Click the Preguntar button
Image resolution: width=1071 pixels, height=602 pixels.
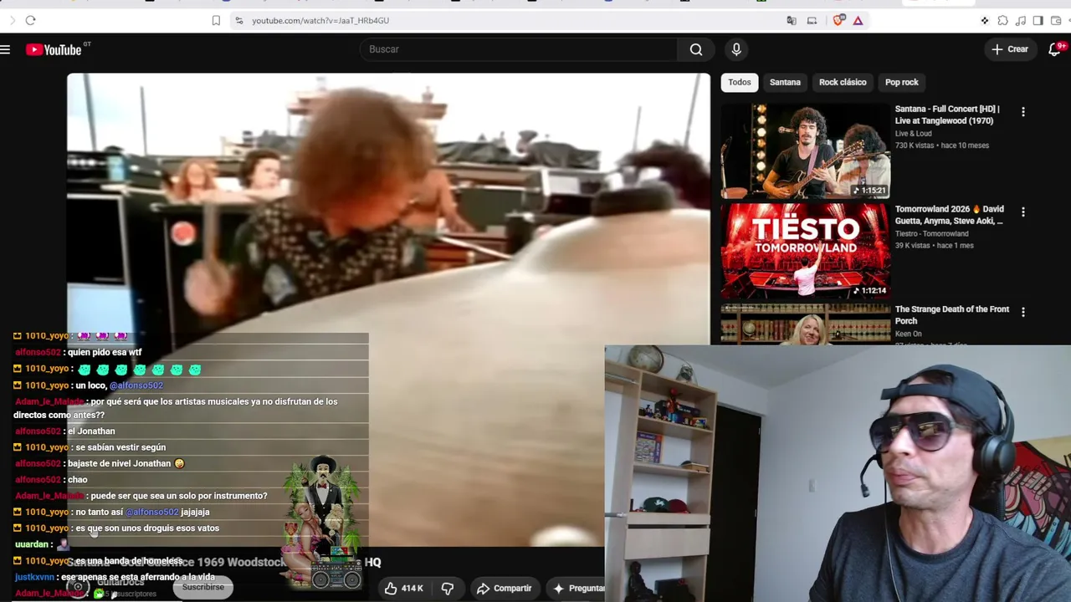pyautogui.click(x=579, y=589)
